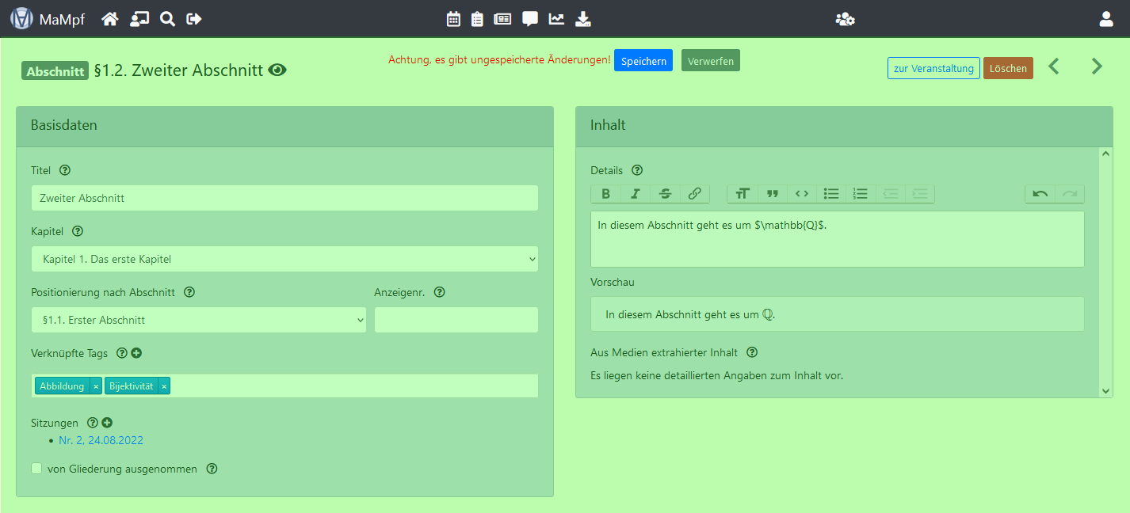The image size is (1130, 513).
Task: Open Positionierung nach Abschnitt dropdown
Action: tap(199, 320)
